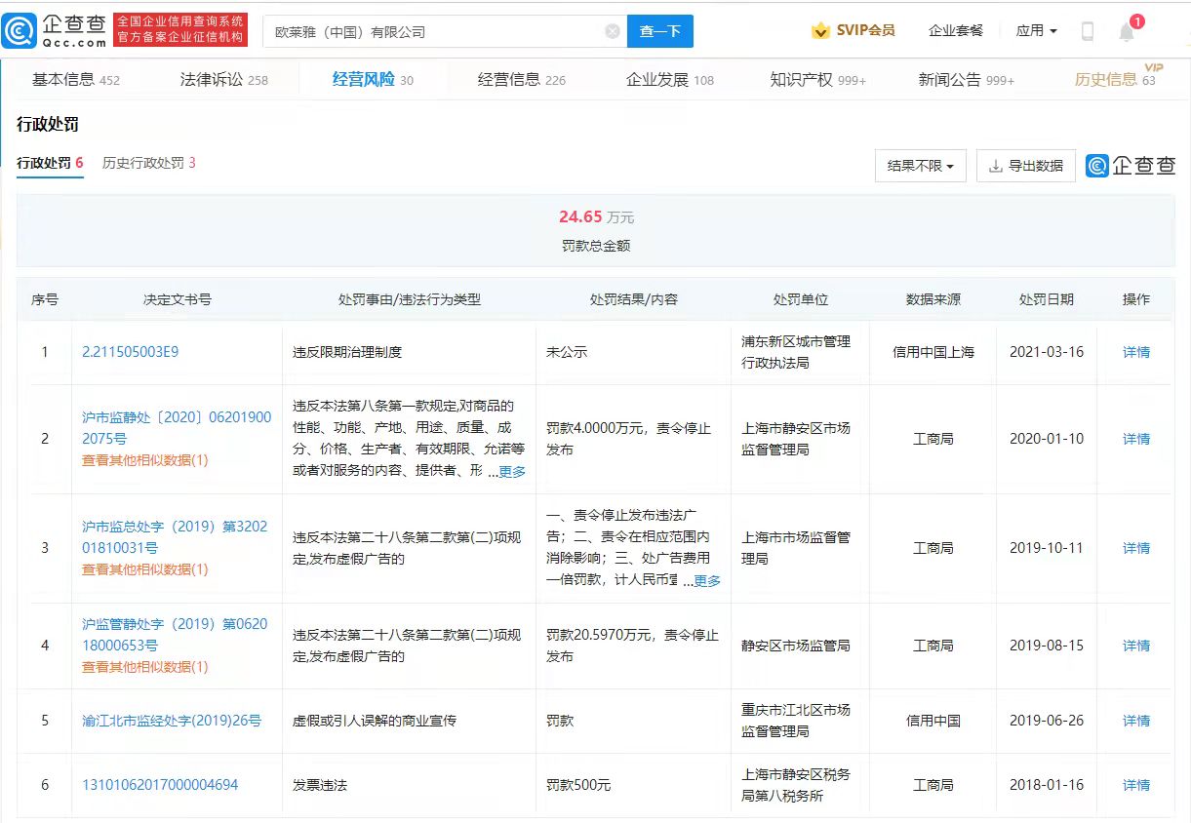Click the 决定文书号 column header
Viewport: 1191px width, 823px height.
click(x=178, y=299)
